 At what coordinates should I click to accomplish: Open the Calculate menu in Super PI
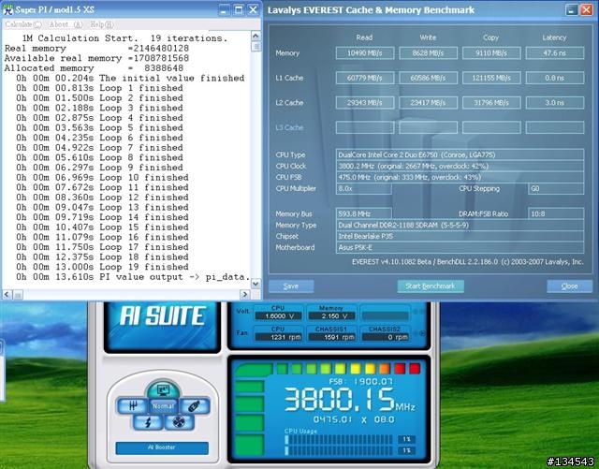tap(22, 24)
